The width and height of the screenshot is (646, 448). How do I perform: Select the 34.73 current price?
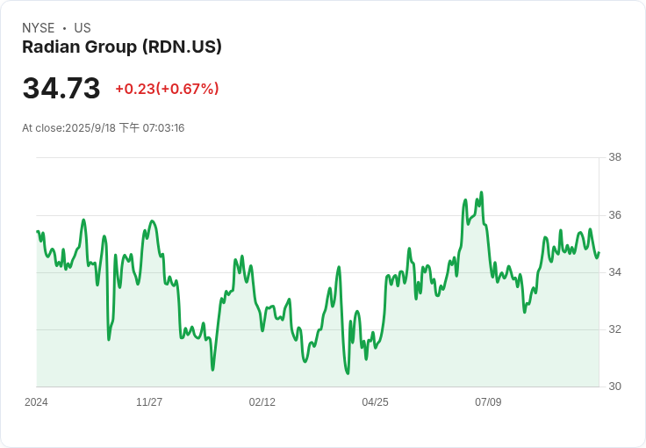(61, 88)
